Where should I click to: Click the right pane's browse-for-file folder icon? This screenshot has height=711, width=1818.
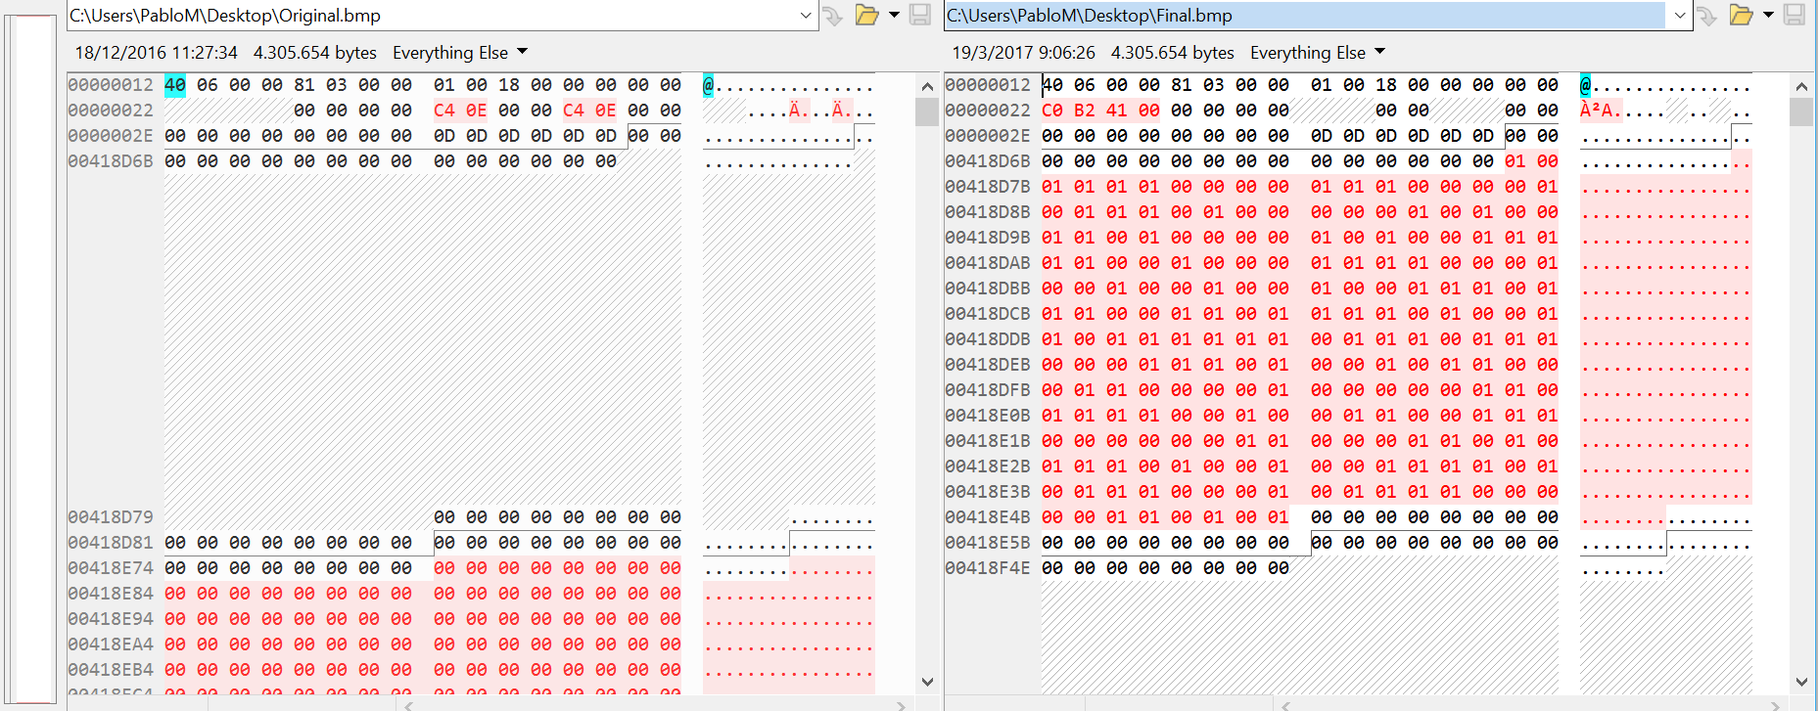[1741, 15]
